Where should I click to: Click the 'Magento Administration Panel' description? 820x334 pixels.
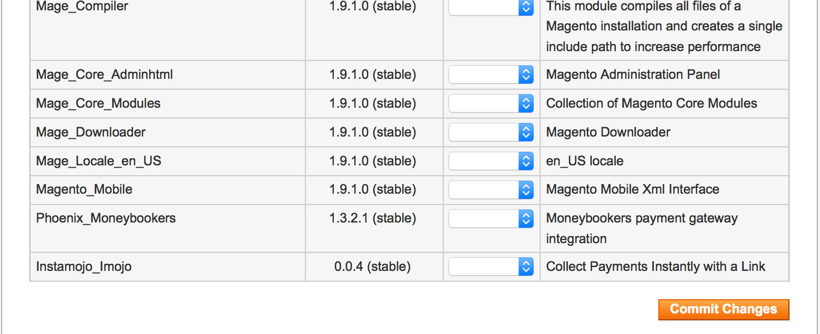[633, 75]
